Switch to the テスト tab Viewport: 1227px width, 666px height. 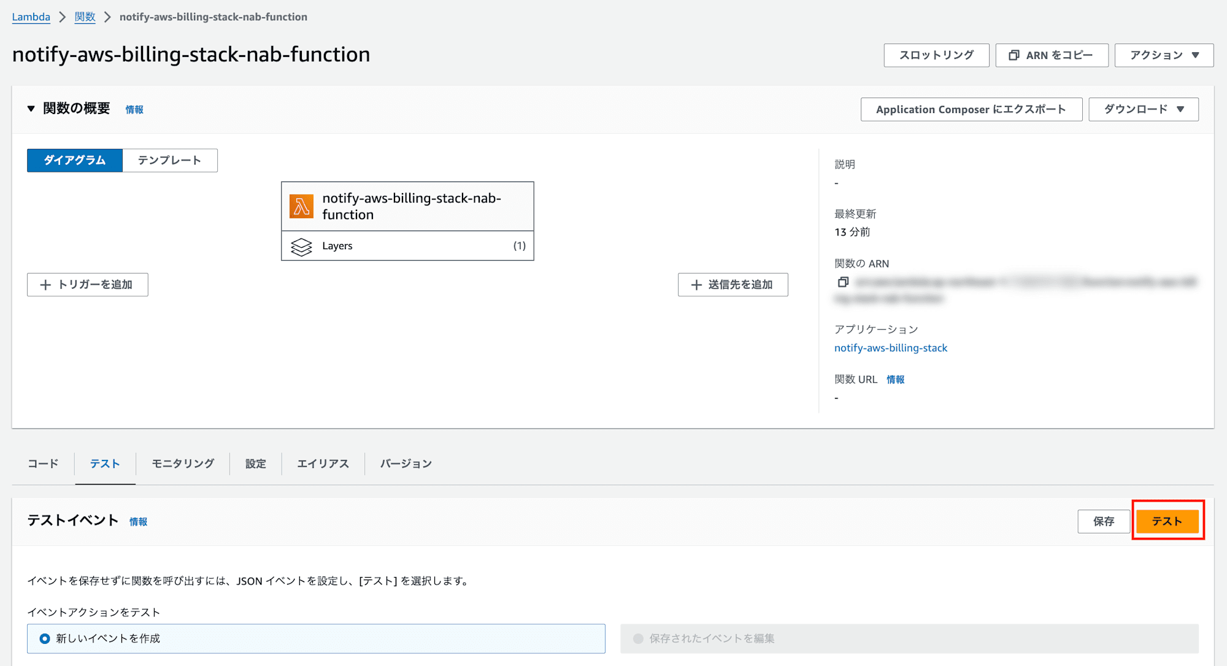pyautogui.click(x=105, y=464)
